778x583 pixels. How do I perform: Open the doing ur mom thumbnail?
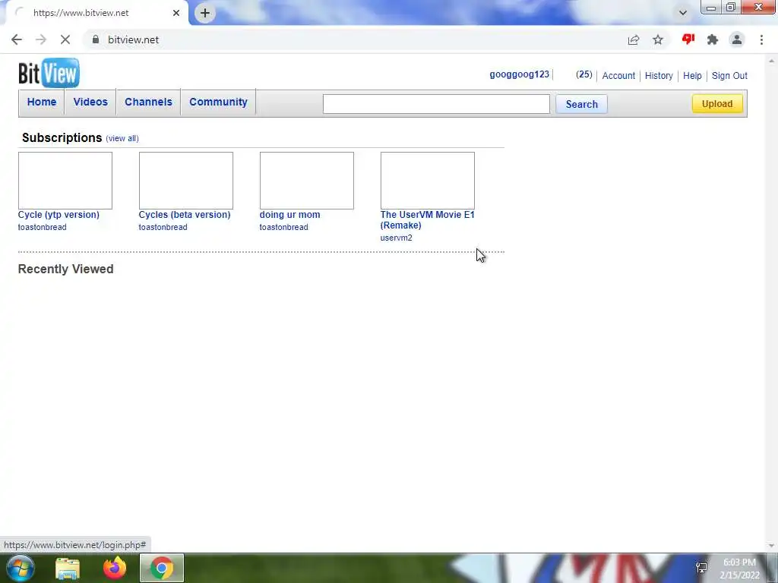pyautogui.click(x=307, y=181)
